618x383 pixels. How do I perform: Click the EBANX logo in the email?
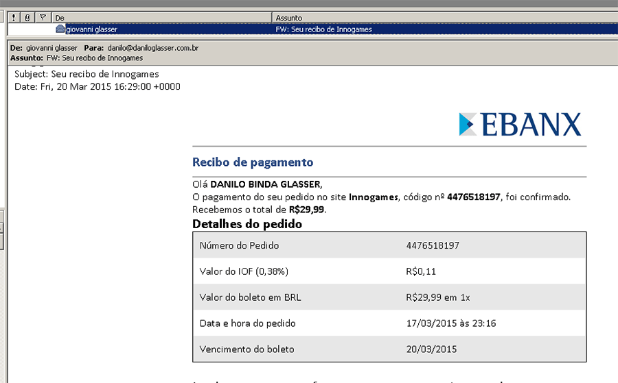pos(520,124)
